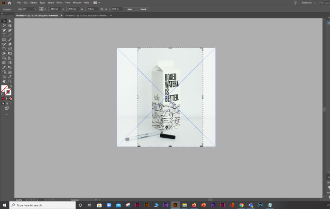
Task: Open the File menu
Action: 19,3
